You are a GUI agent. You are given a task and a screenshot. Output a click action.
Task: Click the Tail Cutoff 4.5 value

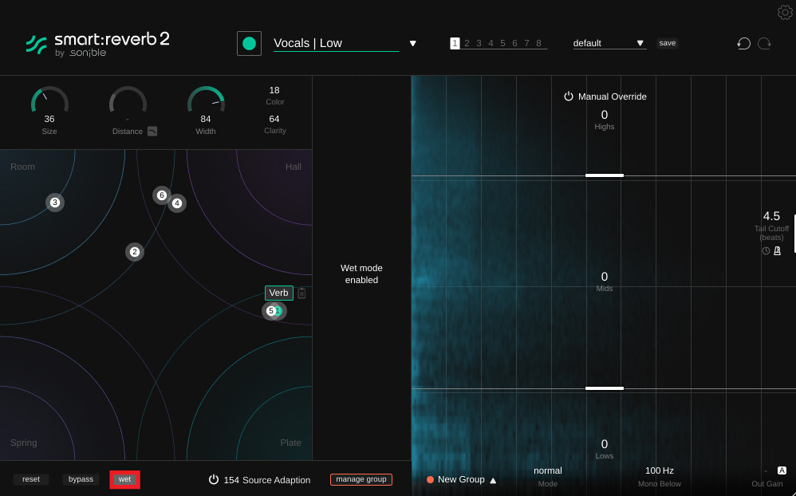tap(771, 216)
